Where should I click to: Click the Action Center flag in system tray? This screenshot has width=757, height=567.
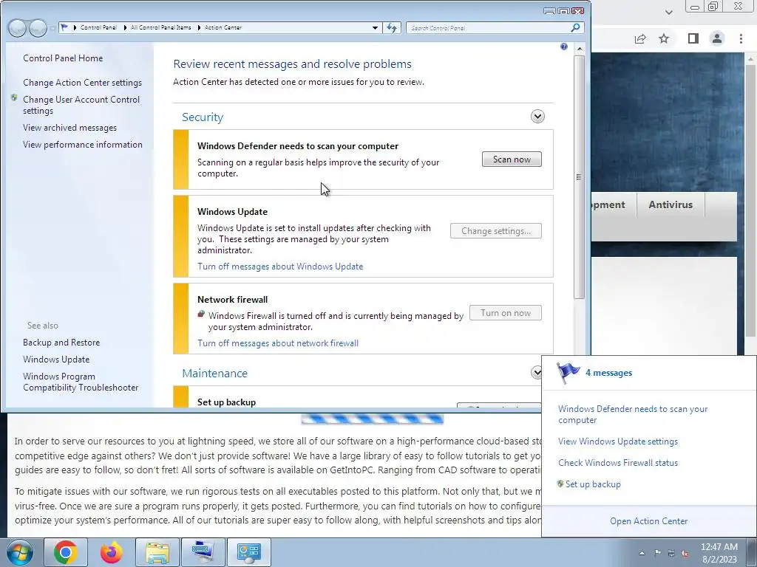click(x=657, y=553)
